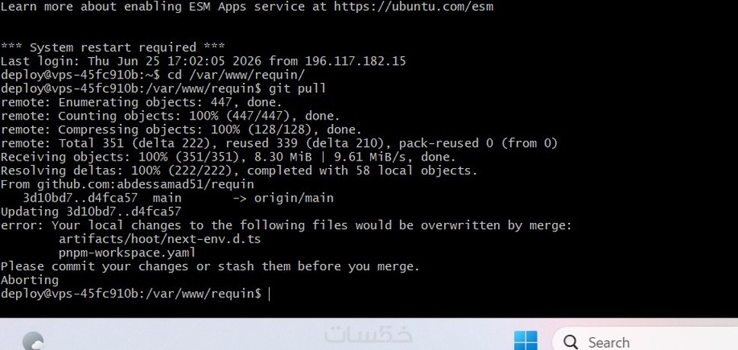Select the pnpm-workspace.yaml file name
The width and height of the screenshot is (738, 350).
(127, 253)
